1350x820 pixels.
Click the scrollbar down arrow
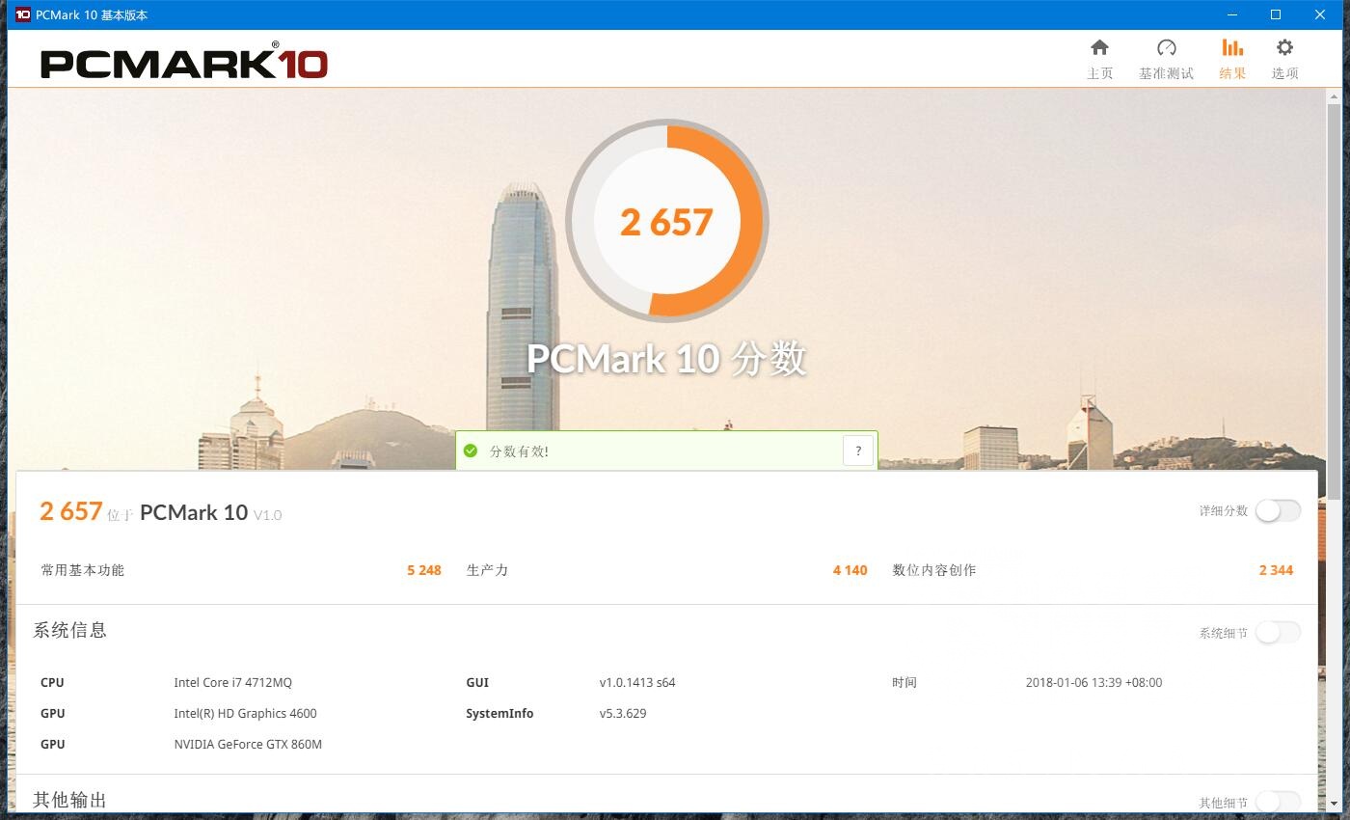pyautogui.click(x=1335, y=804)
